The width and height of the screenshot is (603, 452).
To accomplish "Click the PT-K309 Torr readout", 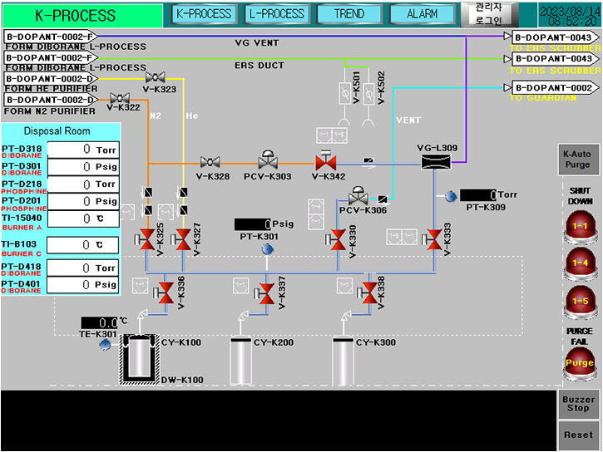I will pyautogui.click(x=478, y=195).
